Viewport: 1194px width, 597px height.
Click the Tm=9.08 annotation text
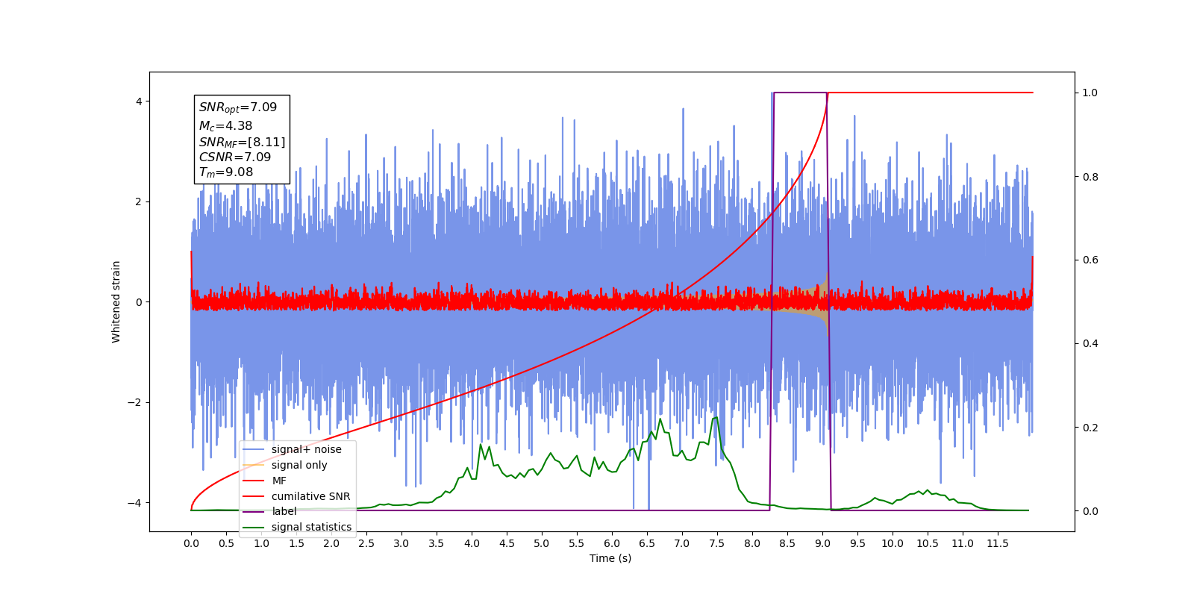pos(226,172)
